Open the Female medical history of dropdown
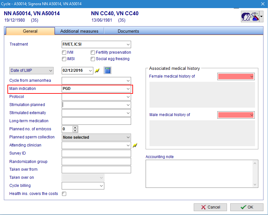Screen dimensions: 268x215 click(x=236, y=77)
